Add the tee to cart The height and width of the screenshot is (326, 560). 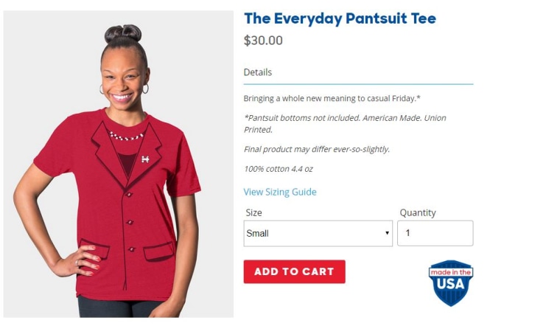click(294, 271)
